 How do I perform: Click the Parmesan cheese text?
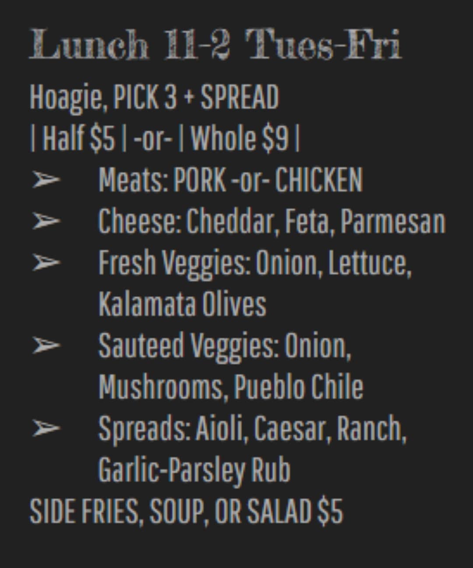point(392,221)
